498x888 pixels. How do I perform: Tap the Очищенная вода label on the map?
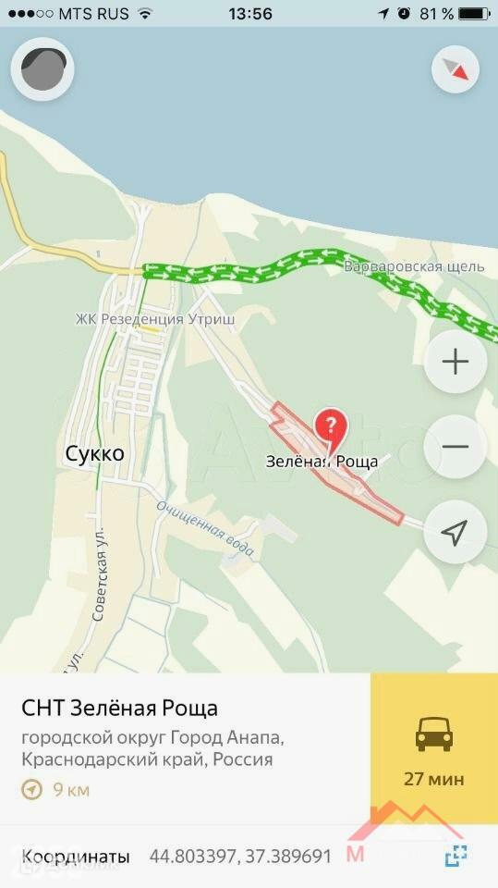(x=205, y=528)
